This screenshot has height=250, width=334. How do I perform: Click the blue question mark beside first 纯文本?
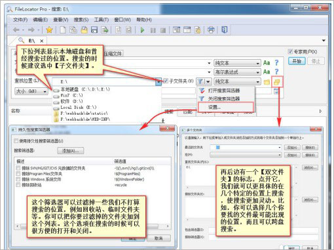(276, 63)
